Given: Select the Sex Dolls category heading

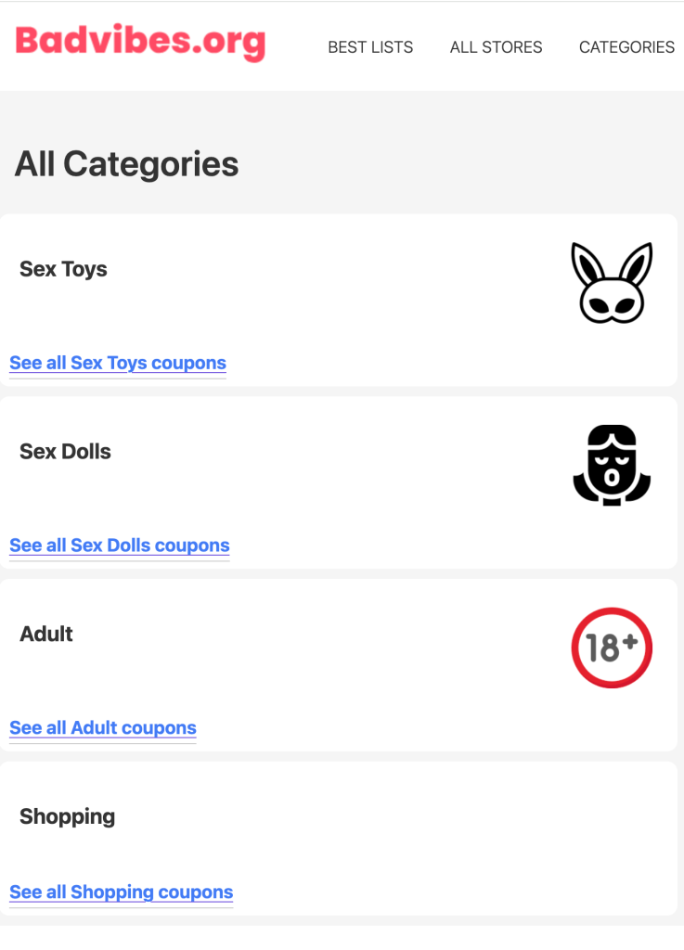Looking at the screenshot, I should tap(65, 452).
